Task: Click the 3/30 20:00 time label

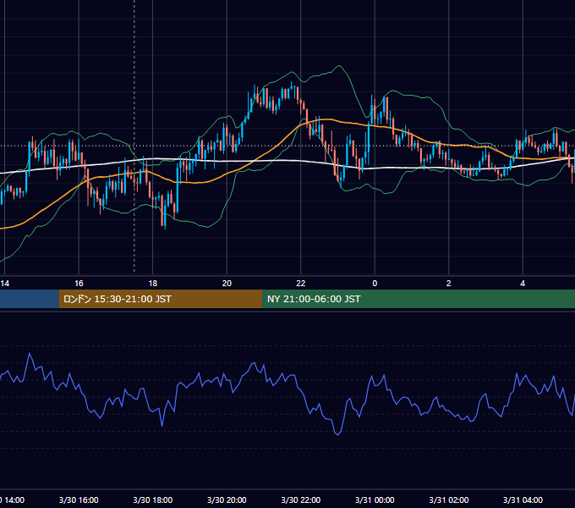Action: click(227, 500)
